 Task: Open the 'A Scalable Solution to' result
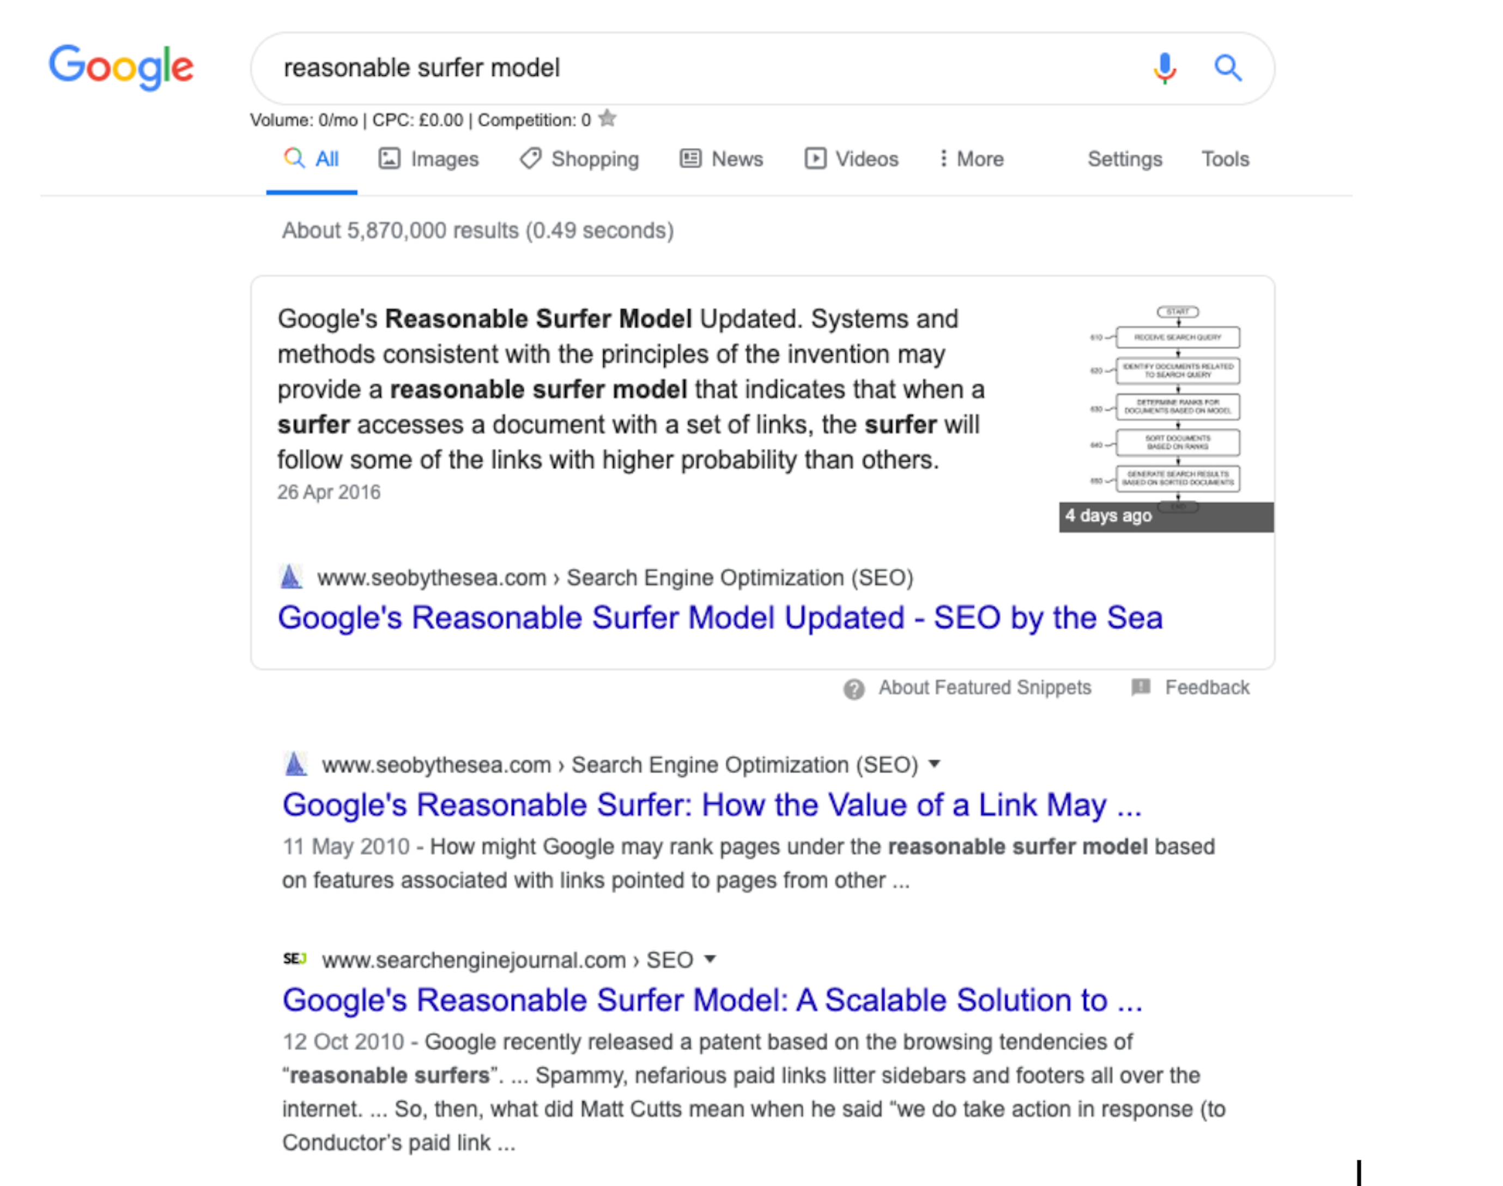pos(712,1000)
